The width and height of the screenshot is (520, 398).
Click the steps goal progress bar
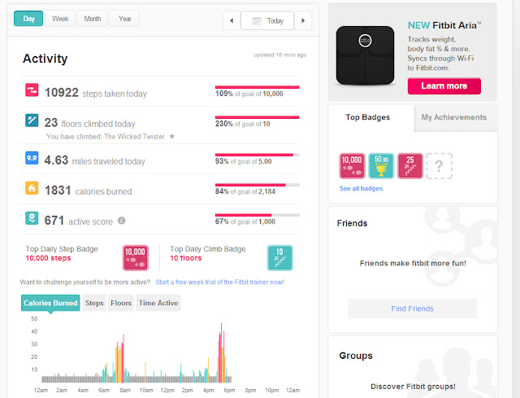pos(258,87)
